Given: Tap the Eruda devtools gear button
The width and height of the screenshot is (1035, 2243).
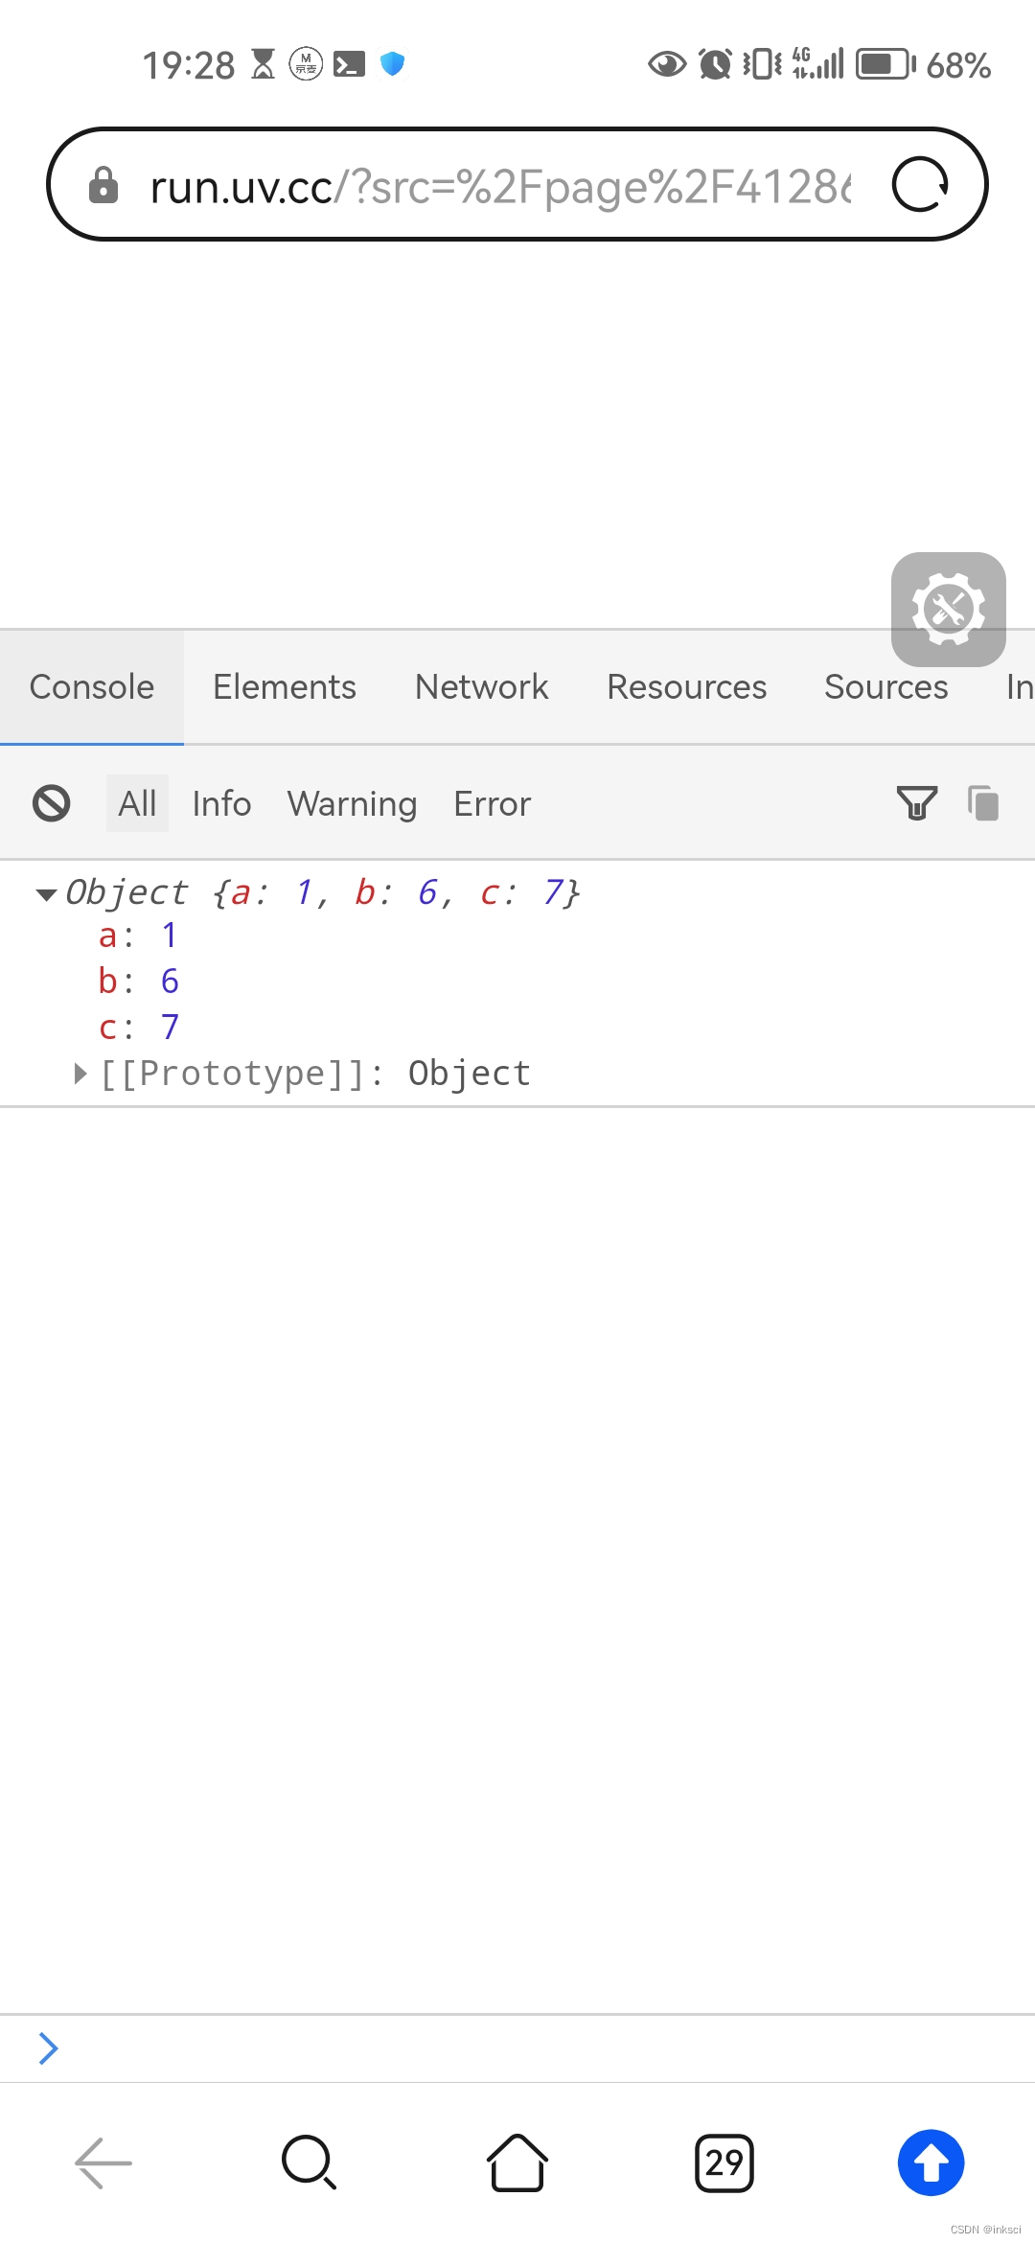Looking at the screenshot, I should [x=949, y=610].
